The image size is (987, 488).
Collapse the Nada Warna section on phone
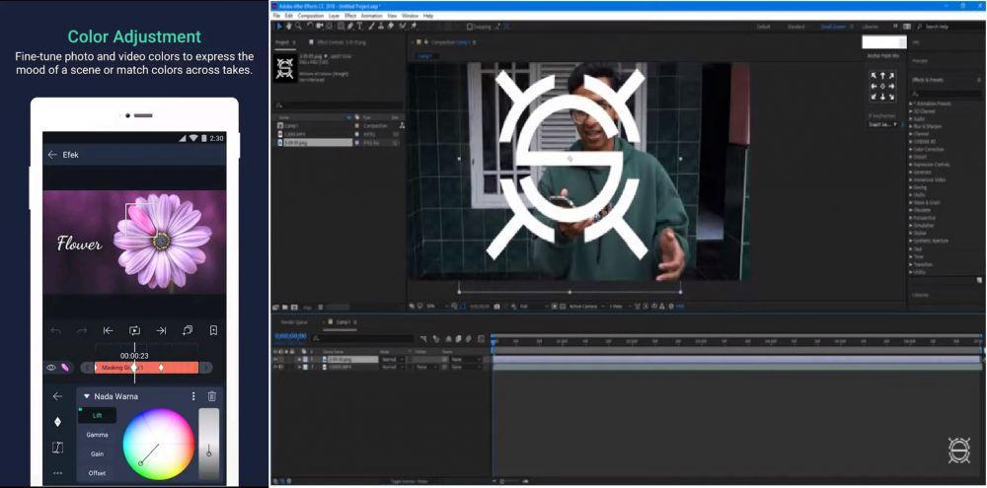coord(87,397)
